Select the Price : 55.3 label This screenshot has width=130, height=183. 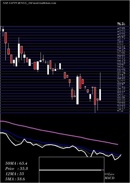point(16,169)
